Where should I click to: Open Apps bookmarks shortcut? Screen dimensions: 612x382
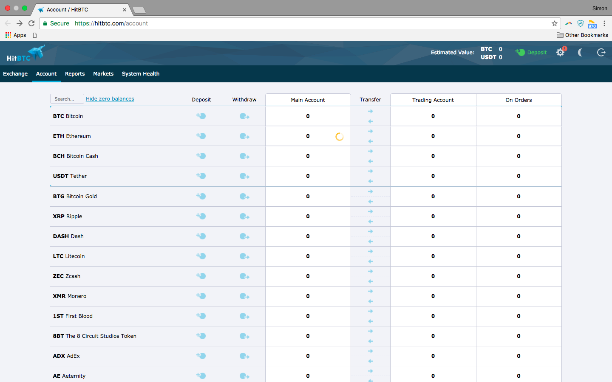click(x=16, y=35)
